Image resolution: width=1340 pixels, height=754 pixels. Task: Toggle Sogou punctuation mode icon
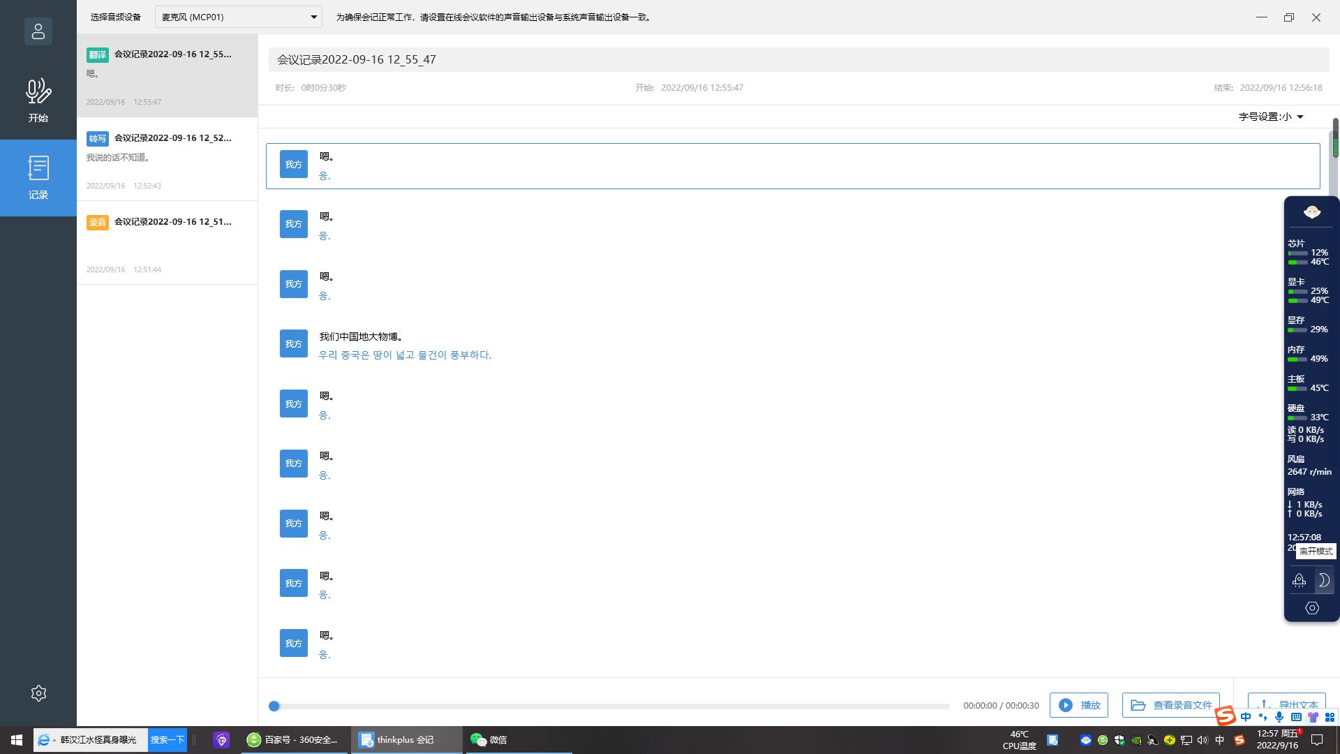point(1263,717)
